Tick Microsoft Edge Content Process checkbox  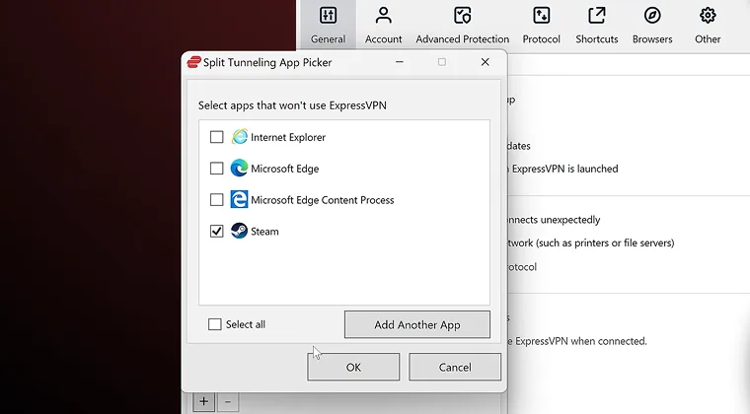tap(217, 199)
